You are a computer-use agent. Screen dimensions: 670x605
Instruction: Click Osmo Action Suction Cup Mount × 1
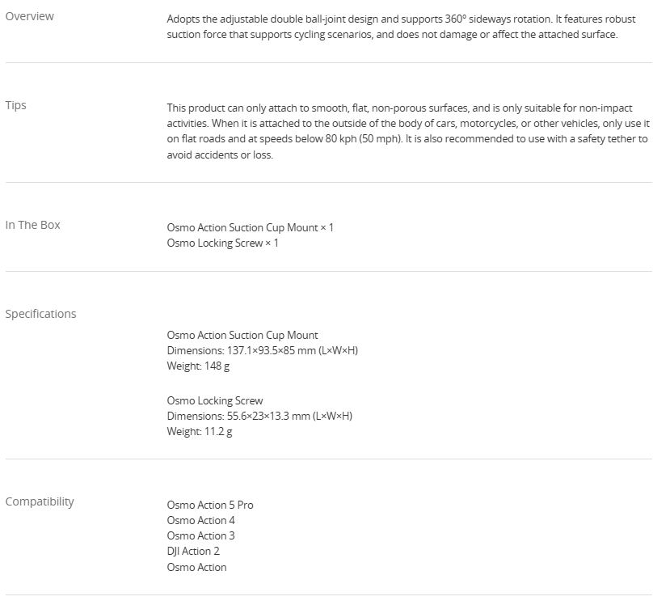[x=250, y=227]
